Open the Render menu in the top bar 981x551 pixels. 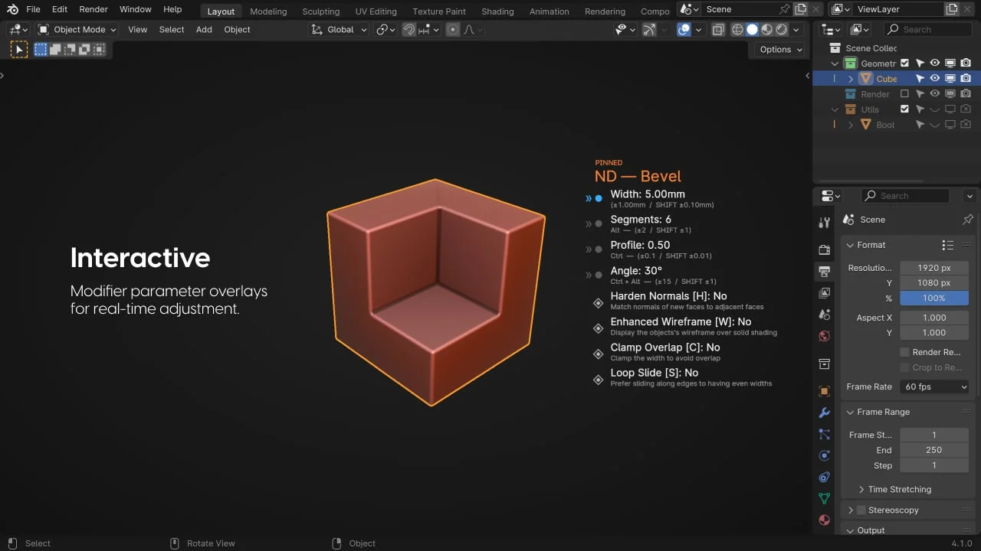coord(94,9)
